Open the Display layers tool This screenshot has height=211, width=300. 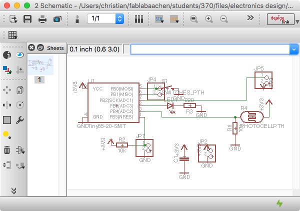[x=7, y=70]
